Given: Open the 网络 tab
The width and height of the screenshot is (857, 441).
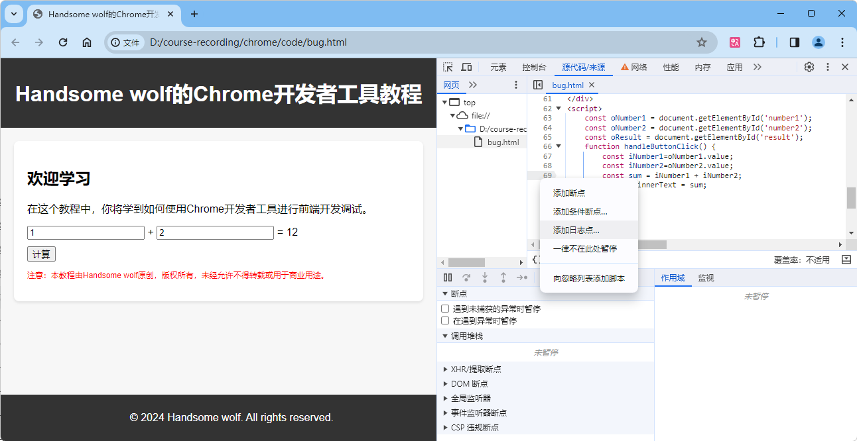Looking at the screenshot, I should pos(633,67).
